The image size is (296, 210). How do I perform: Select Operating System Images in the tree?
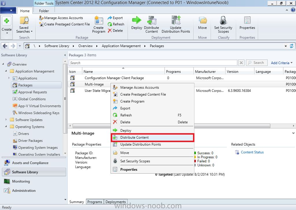(38, 148)
